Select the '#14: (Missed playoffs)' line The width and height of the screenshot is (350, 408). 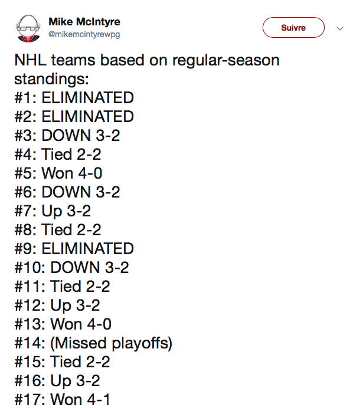pos(93,343)
